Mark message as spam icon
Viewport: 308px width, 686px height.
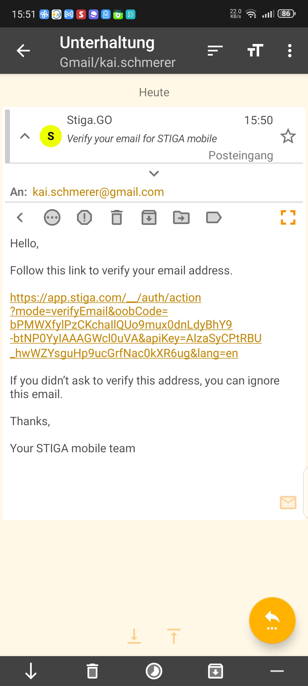(x=84, y=217)
